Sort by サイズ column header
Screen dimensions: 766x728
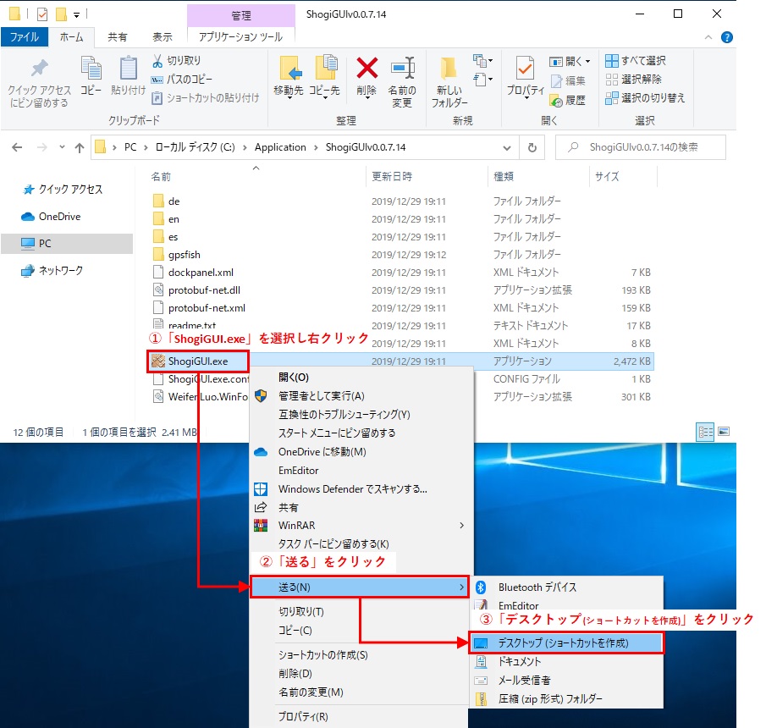click(607, 176)
